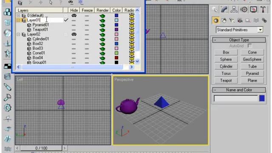The height and width of the screenshot is (153, 272).
Task: Click the GeoSphere primitive button
Action: click(252, 59)
